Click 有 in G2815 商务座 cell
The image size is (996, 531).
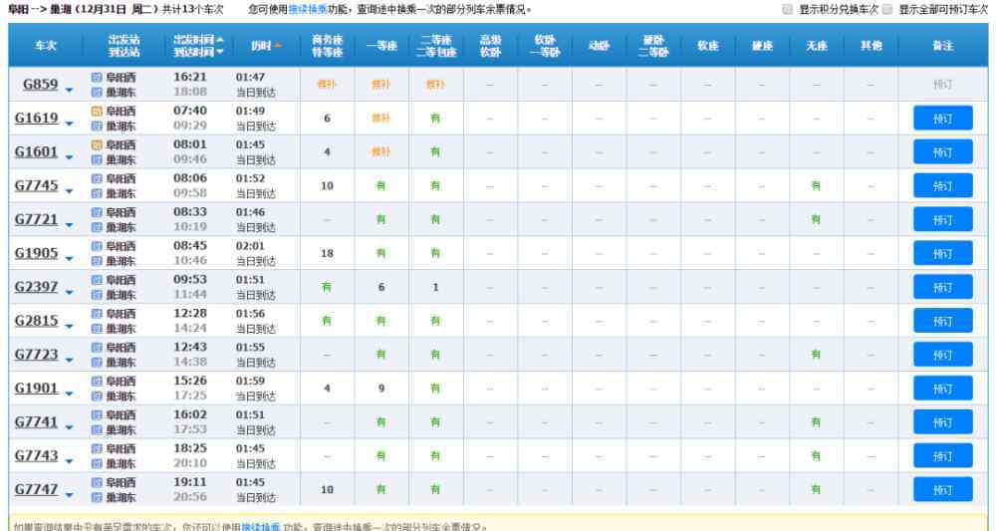(x=327, y=321)
